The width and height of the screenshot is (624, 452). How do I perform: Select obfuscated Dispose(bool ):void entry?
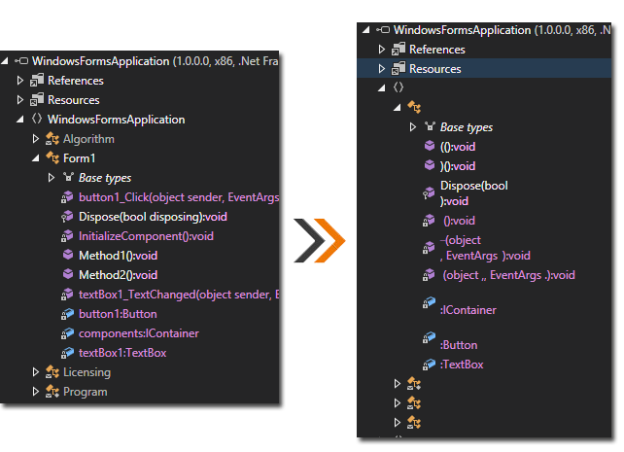coord(474,193)
